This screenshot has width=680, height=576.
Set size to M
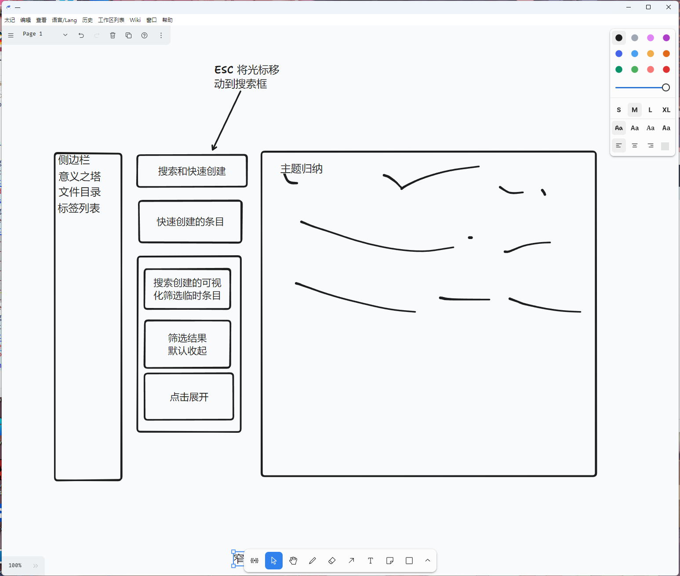tap(635, 110)
